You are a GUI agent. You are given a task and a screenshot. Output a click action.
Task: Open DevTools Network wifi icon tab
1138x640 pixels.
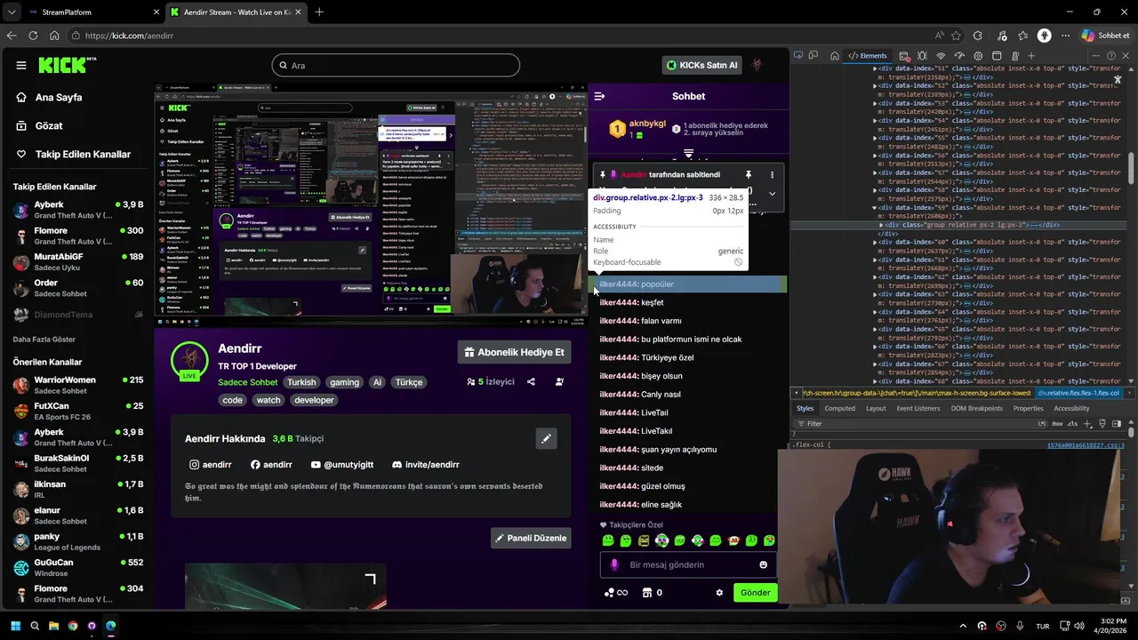(941, 56)
